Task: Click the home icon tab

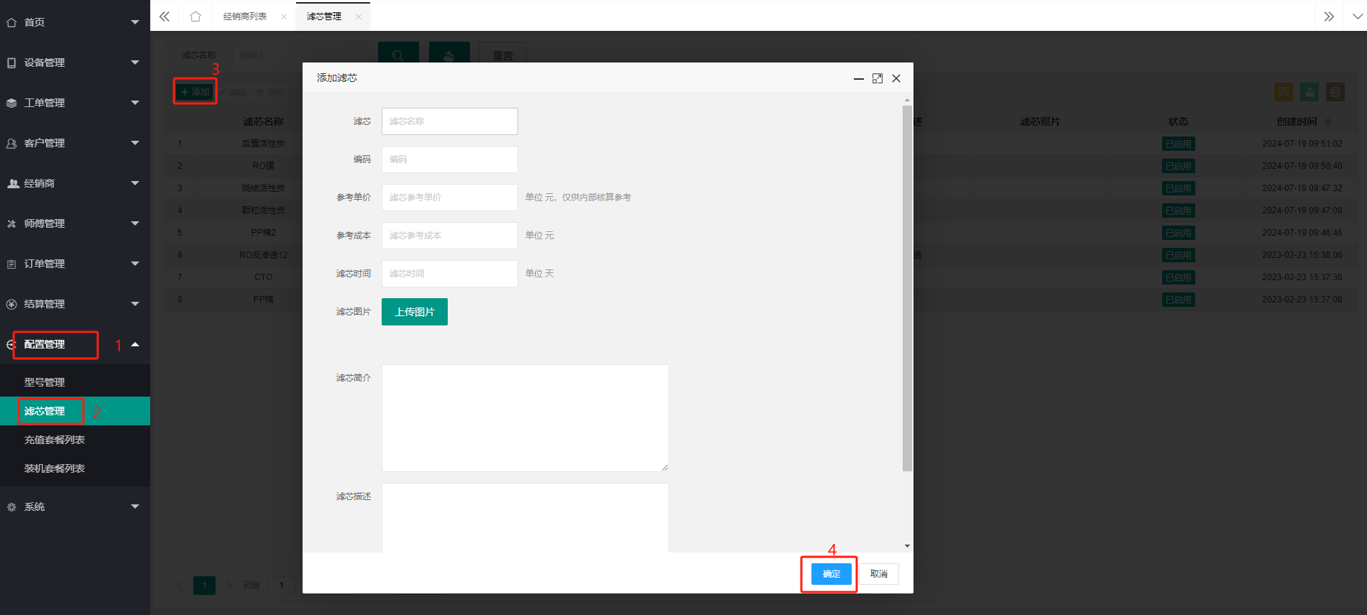Action: [195, 17]
